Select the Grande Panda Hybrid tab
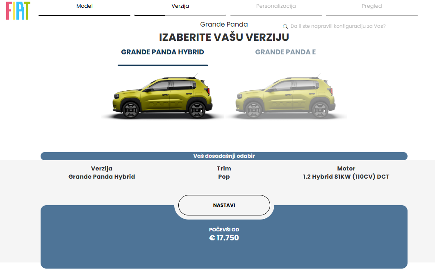The image size is (435, 269). pos(163,52)
